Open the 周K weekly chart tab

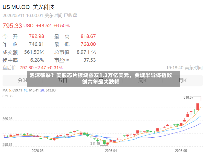click(142, 80)
